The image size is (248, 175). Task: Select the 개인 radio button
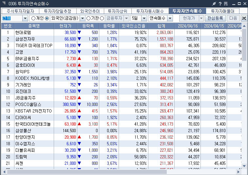[x=33, y=18]
